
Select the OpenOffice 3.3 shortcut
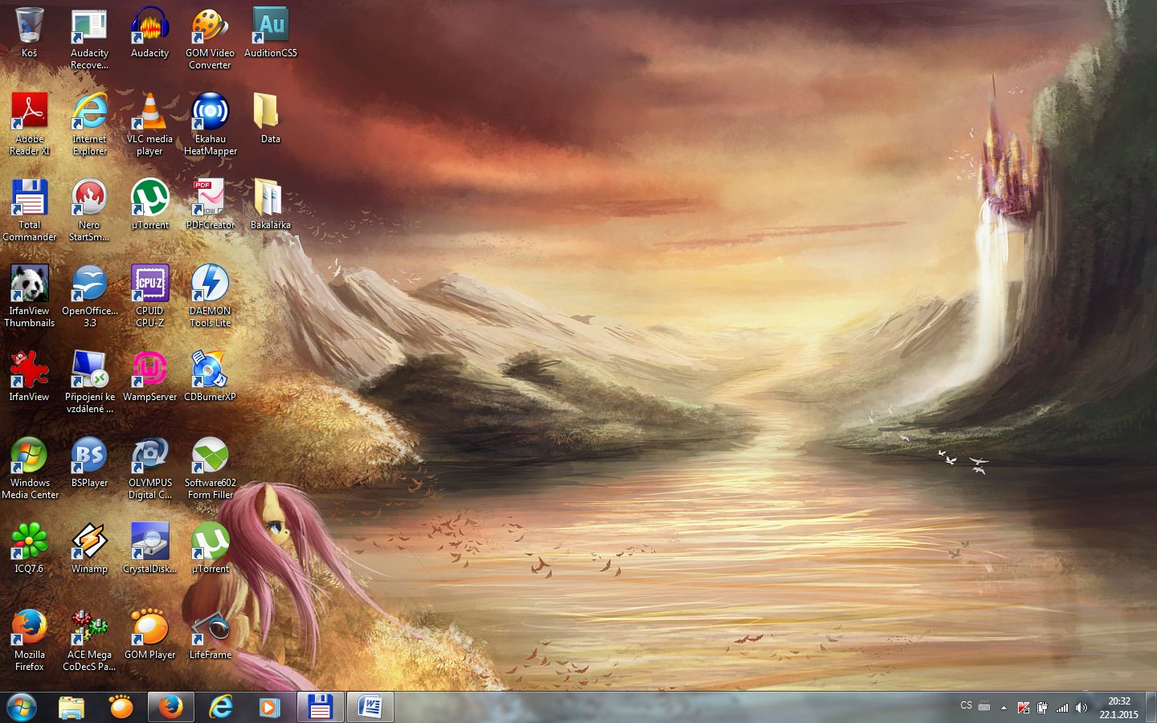89,296
